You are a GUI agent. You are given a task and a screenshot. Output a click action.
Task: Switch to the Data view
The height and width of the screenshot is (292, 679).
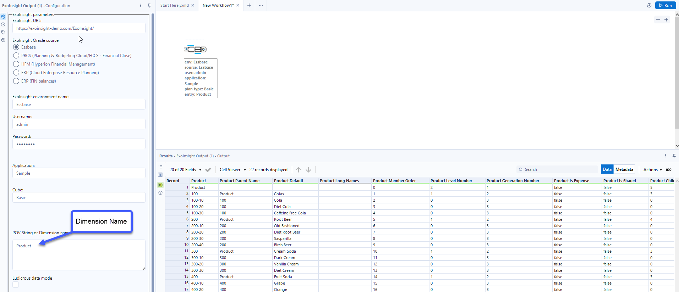[607, 169]
